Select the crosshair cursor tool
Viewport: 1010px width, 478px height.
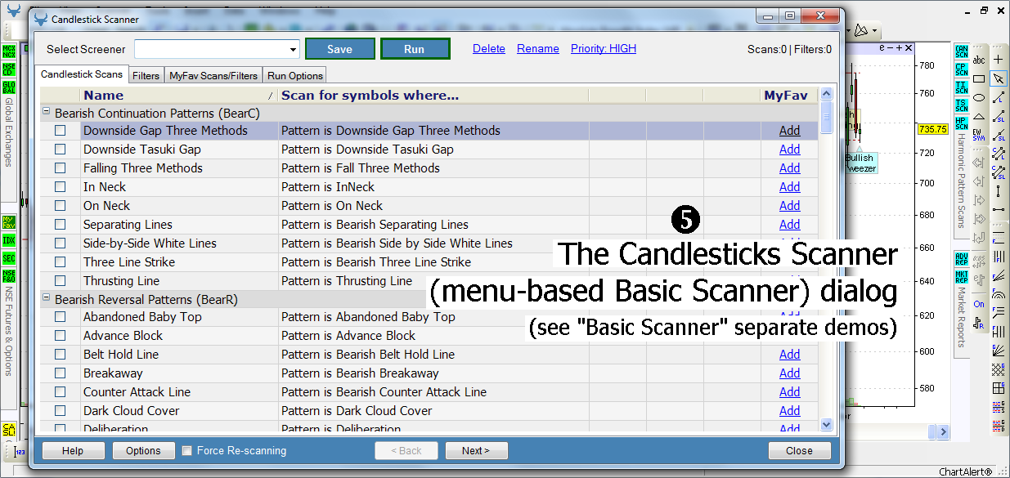point(999,60)
